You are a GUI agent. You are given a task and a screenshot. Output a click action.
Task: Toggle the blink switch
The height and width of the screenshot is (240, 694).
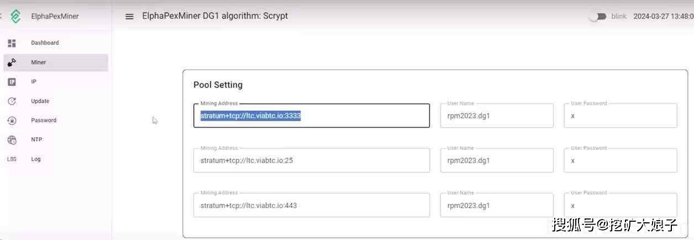pos(597,17)
